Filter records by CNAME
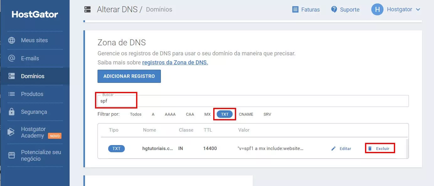Viewport: 434px width, 186px height. point(246,114)
